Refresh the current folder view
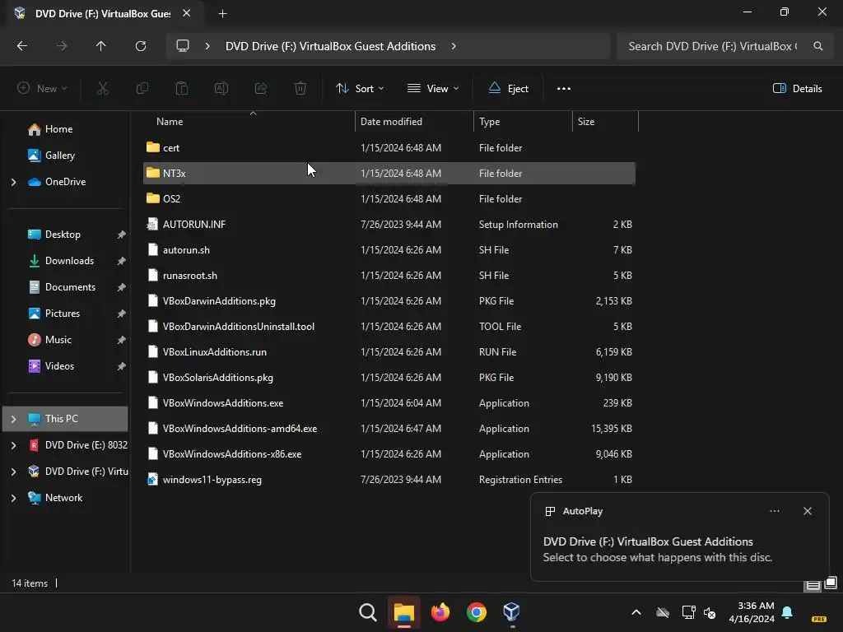 pos(141,46)
